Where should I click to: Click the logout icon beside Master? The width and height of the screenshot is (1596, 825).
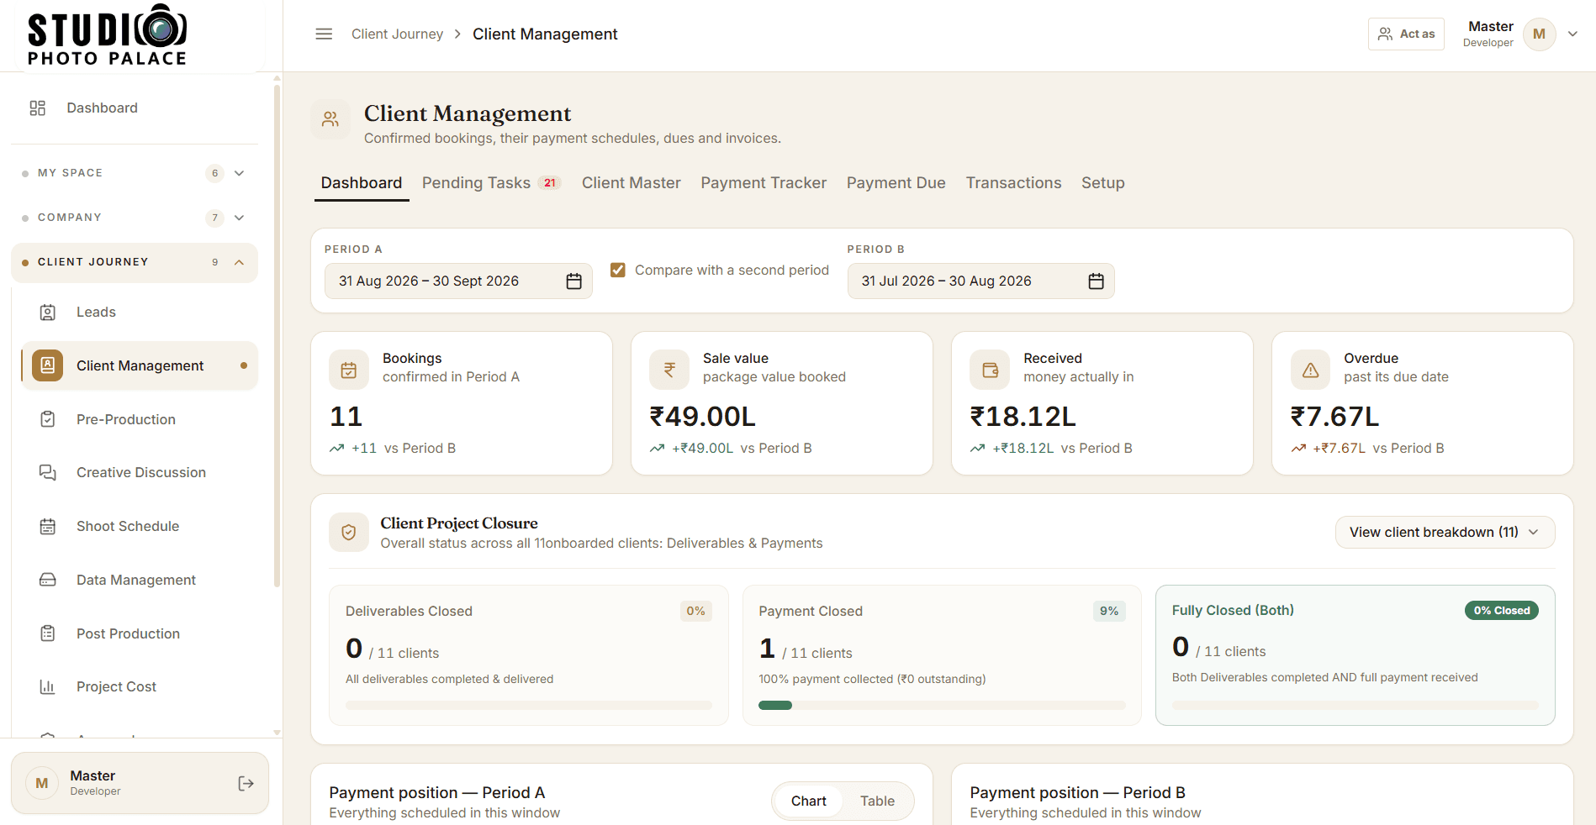(x=246, y=783)
